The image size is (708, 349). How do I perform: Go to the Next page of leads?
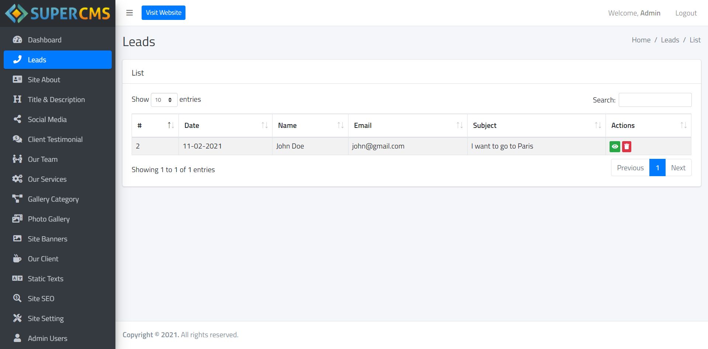pyautogui.click(x=678, y=168)
